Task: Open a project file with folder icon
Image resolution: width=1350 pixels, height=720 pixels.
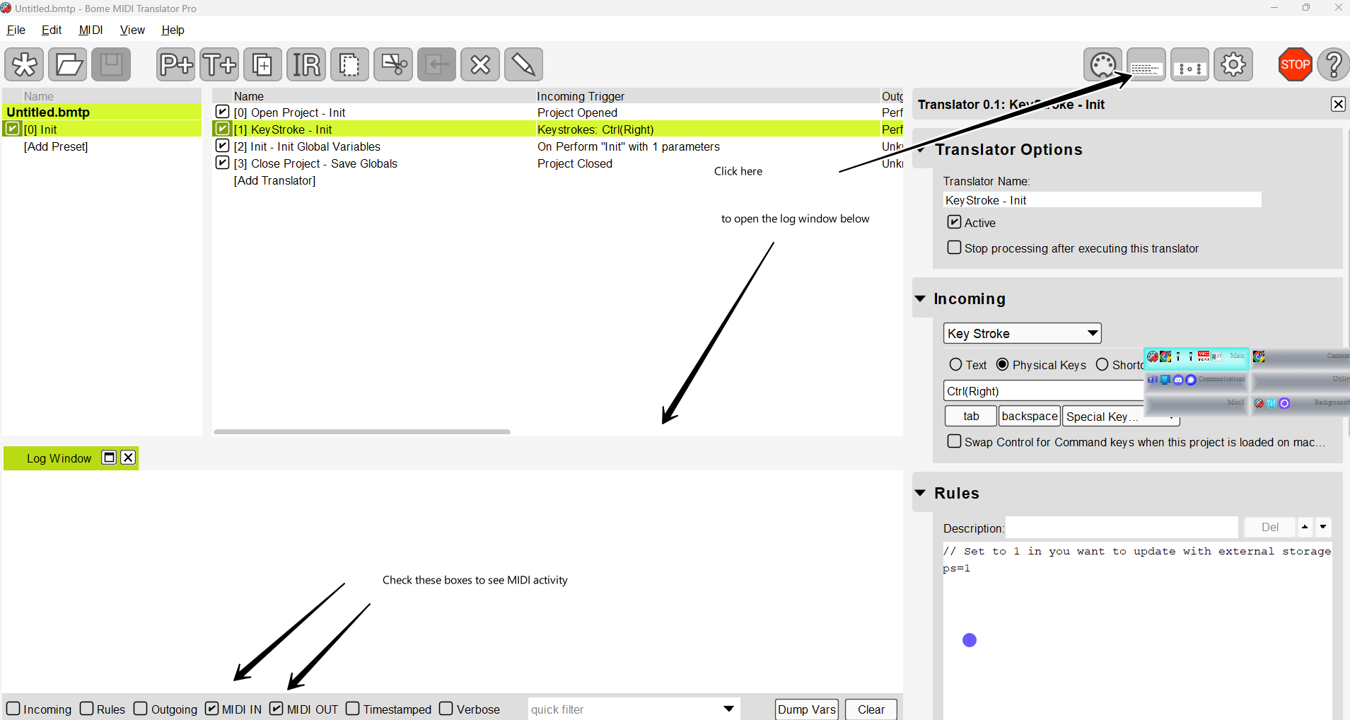Action: (68, 64)
